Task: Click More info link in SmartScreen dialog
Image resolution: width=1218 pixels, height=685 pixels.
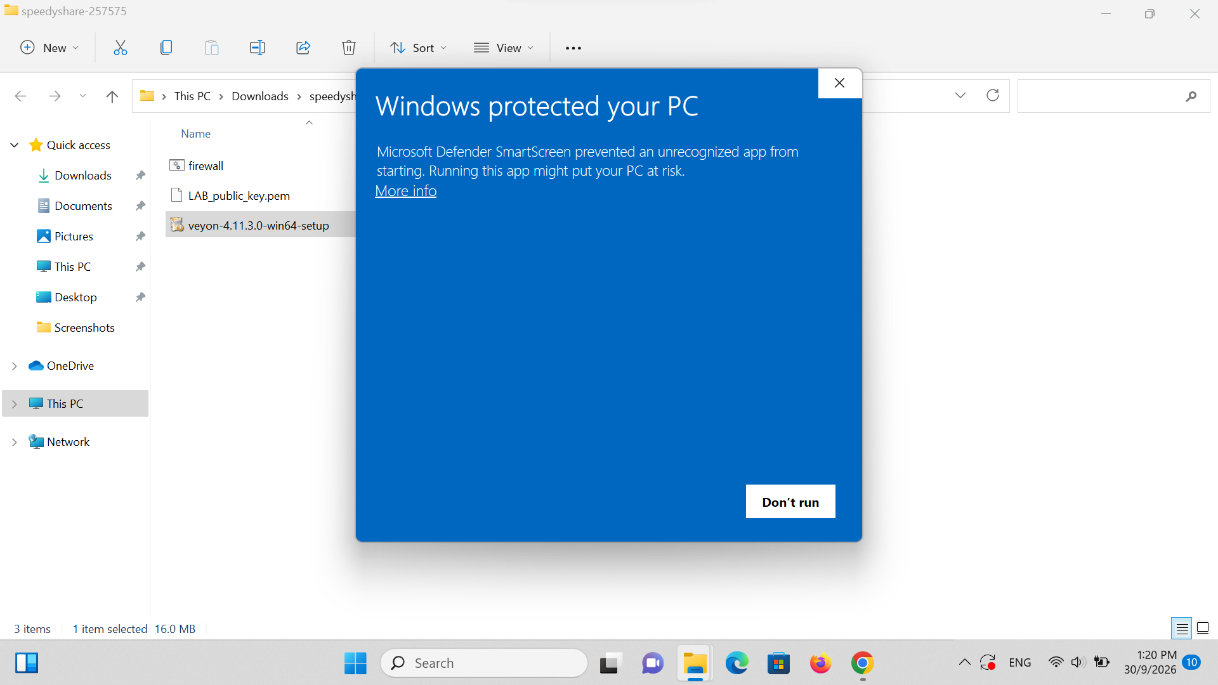Action: coord(405,191)
